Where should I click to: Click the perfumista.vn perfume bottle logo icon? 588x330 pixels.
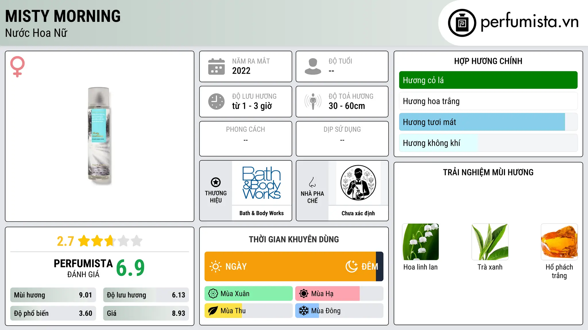click(x=462, y=23)
